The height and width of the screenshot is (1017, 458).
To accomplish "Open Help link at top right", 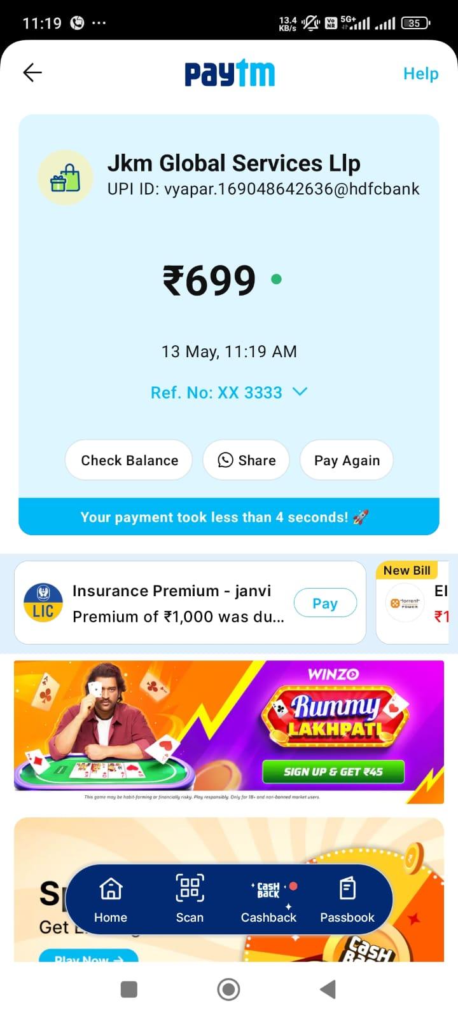I will [x=420, y=74].
